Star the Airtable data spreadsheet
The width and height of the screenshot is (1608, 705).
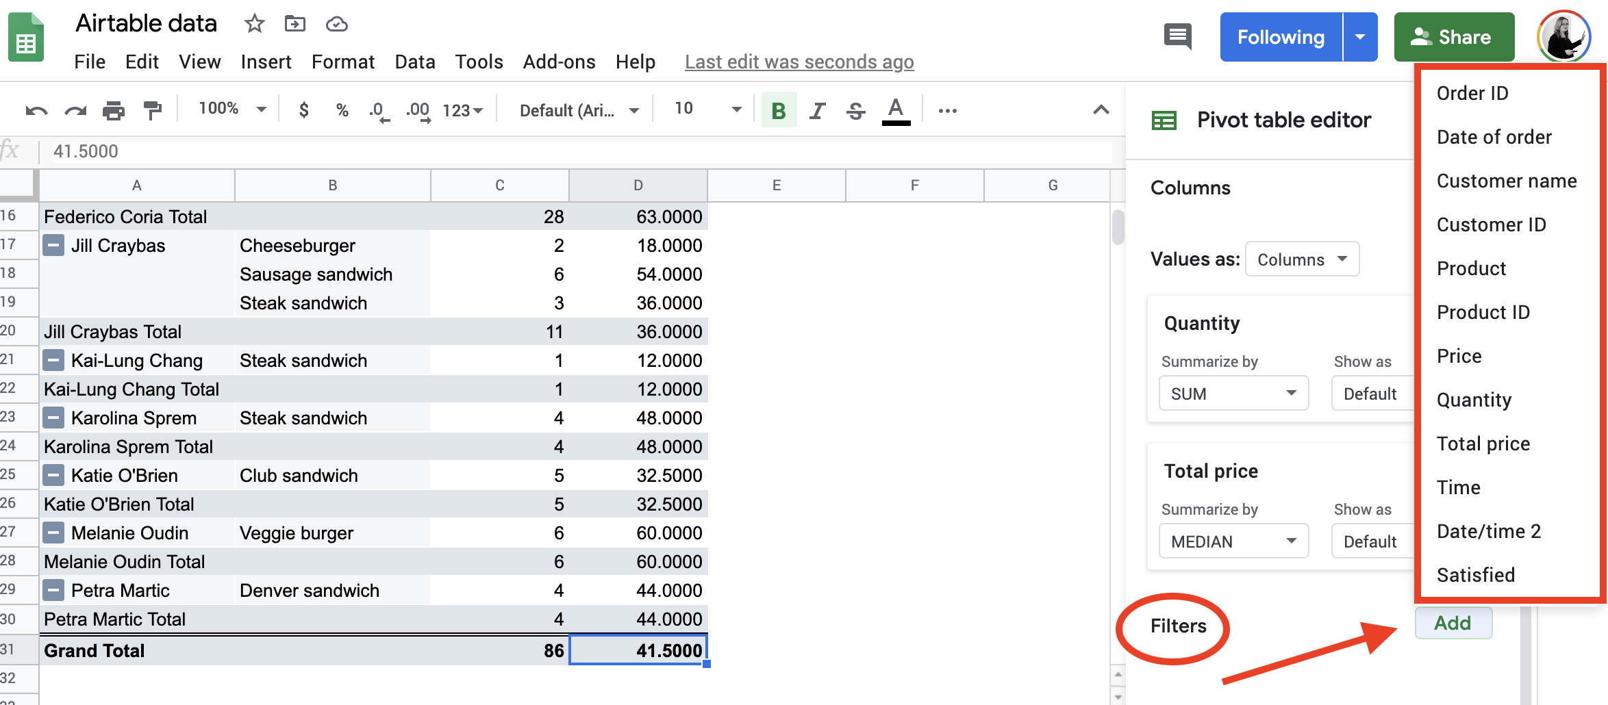click(254, 23)
